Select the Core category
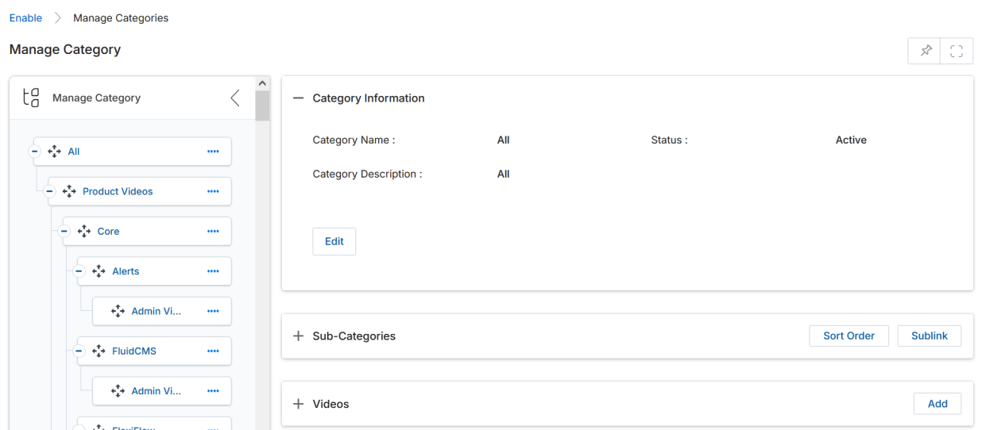 (x=108, y=232)
